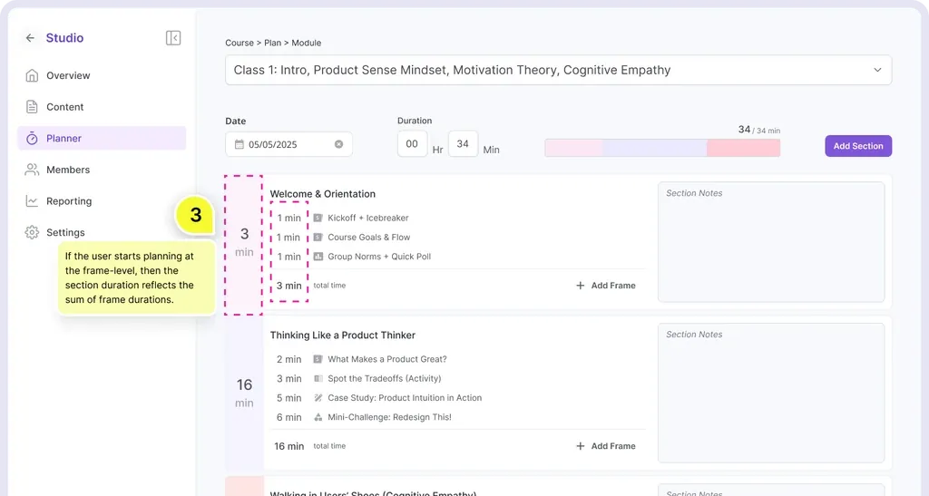Click the duration hours field 00
This screenshot has height=496, width=929.
click(412, 144)
